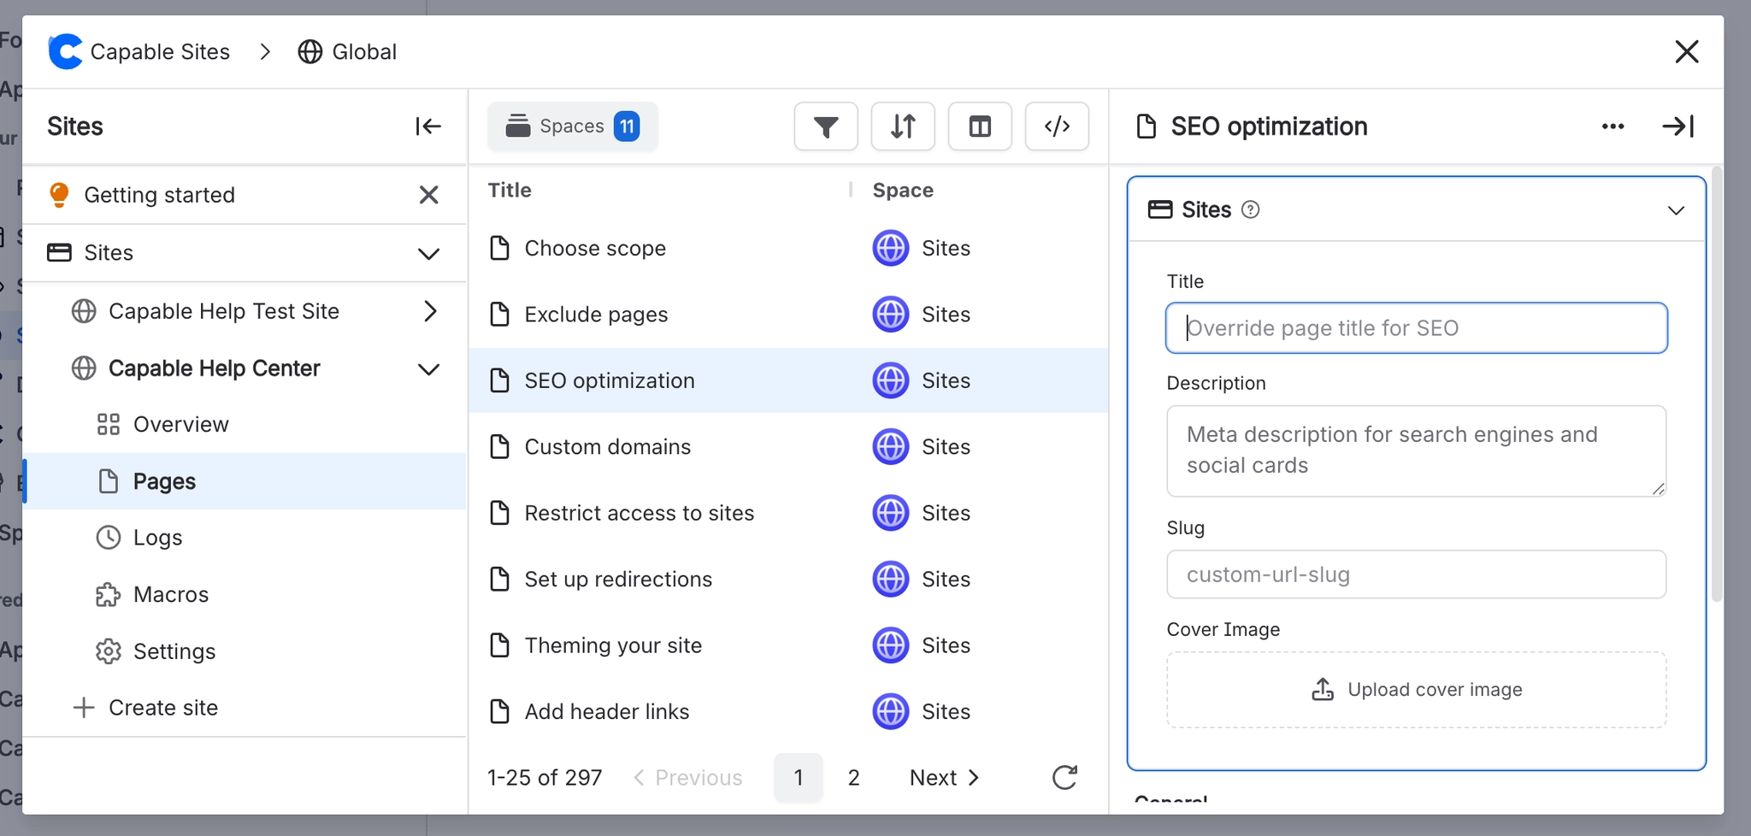
Task: Select Restrict access to sites row
Action: 788,513
